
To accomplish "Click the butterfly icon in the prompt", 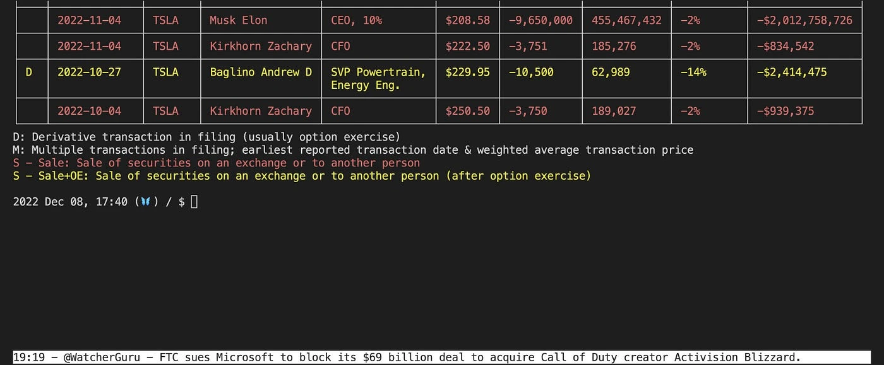I will pyautogui.click(x=146, y=202).
